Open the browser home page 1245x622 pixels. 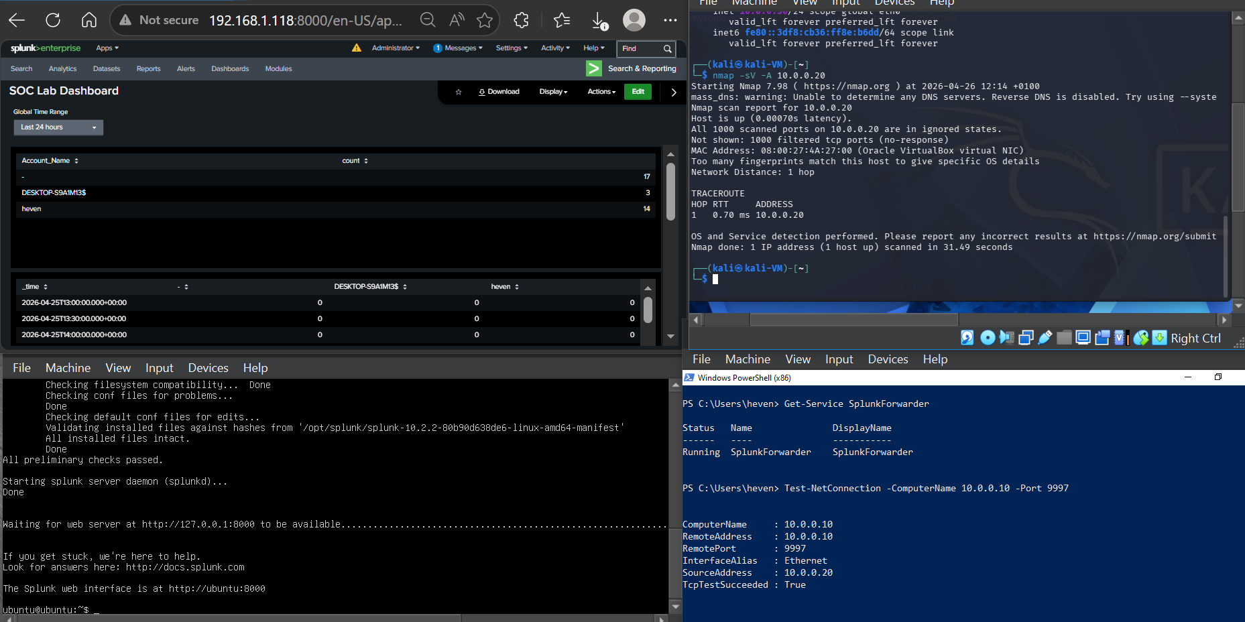[x=88, y=20]
